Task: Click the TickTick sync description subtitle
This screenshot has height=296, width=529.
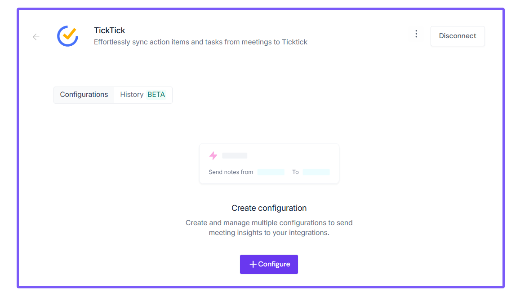Action: click(200, 42)
